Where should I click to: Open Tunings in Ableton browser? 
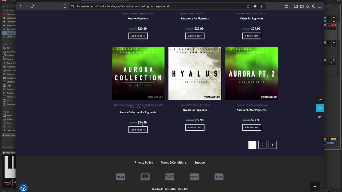click(x=9, y=93)
